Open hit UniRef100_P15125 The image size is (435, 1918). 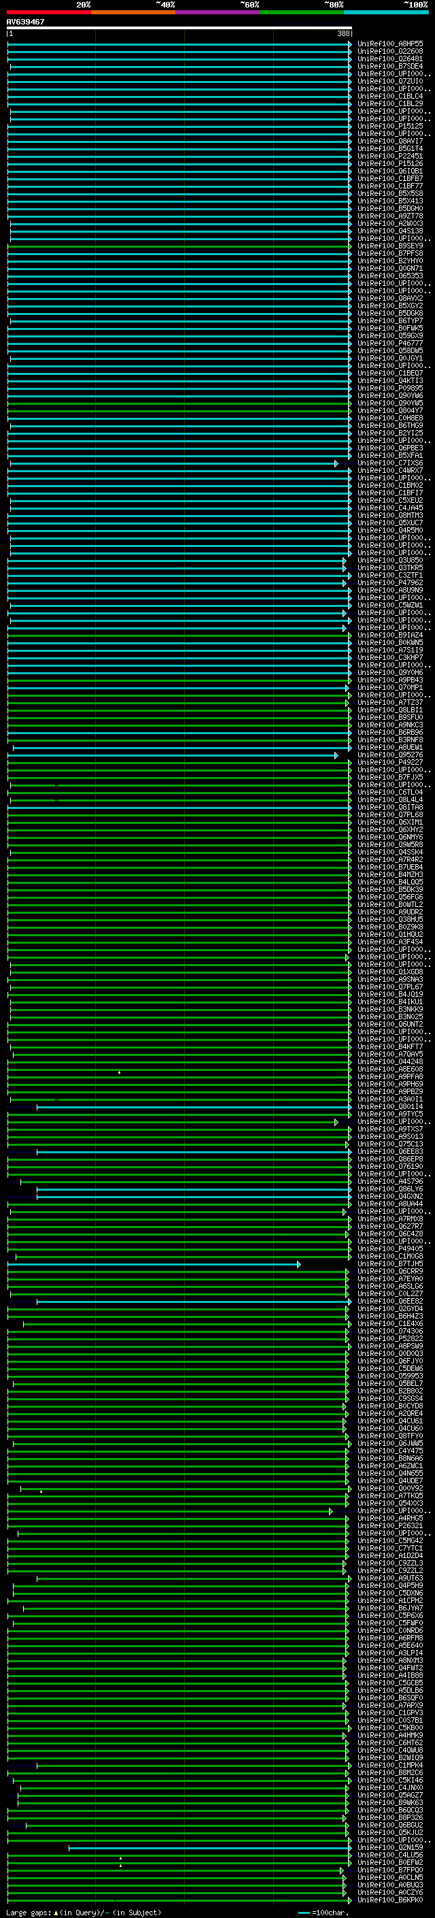coord(389,126)
